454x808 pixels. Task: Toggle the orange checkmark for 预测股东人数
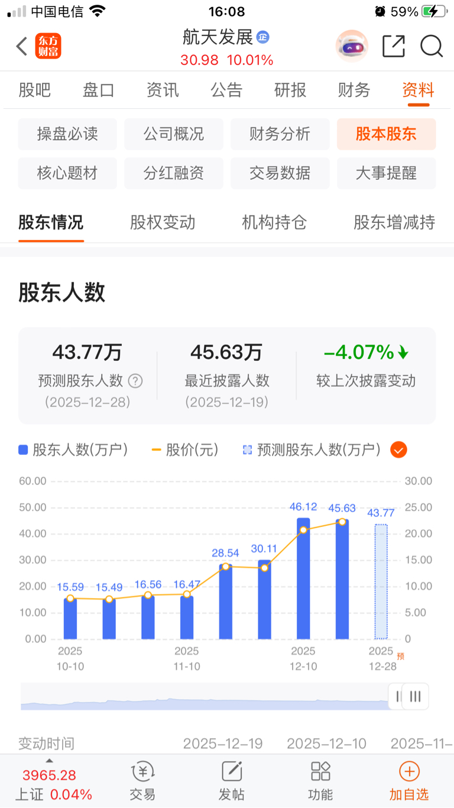398,450
